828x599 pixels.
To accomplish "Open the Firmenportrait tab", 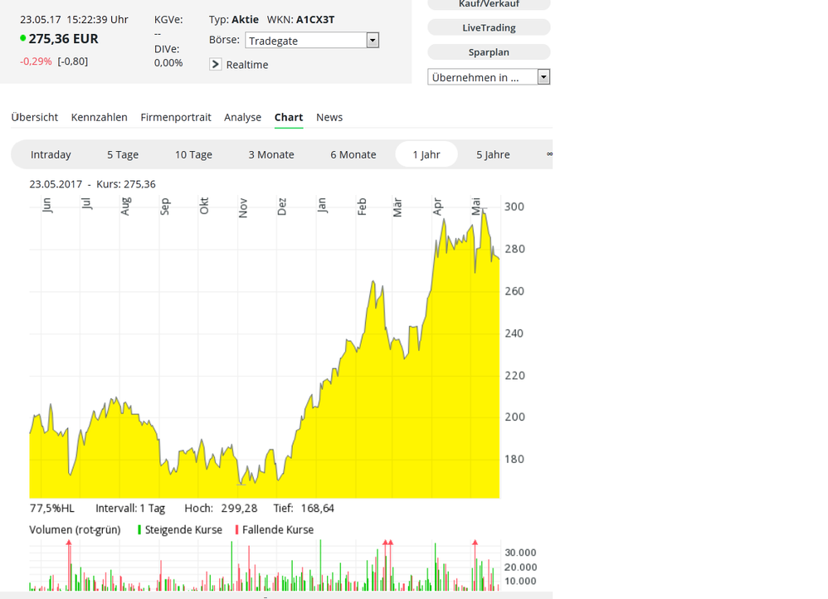I will tap(176, 117).
